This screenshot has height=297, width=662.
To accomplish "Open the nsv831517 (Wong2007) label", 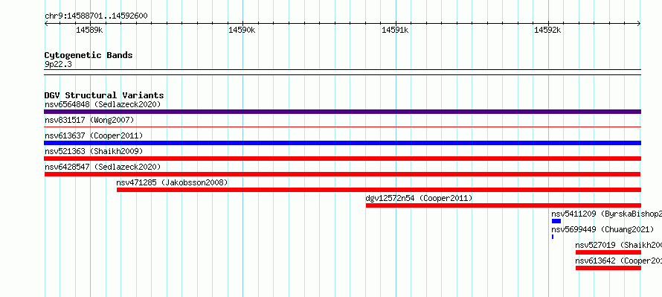I will 89,120.
